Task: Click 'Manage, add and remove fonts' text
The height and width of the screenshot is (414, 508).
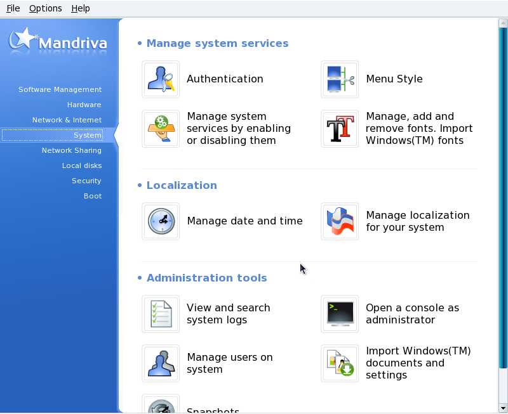Action: click(x=419, y=129)
